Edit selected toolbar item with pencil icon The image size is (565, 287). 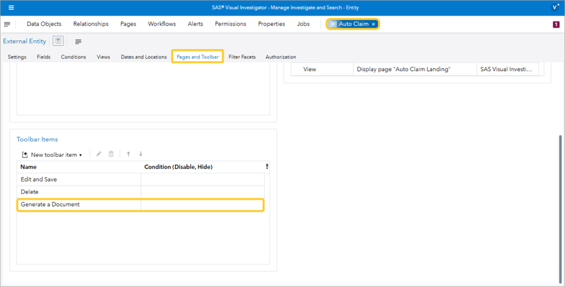pyautogui.click(x=99, y=154)
